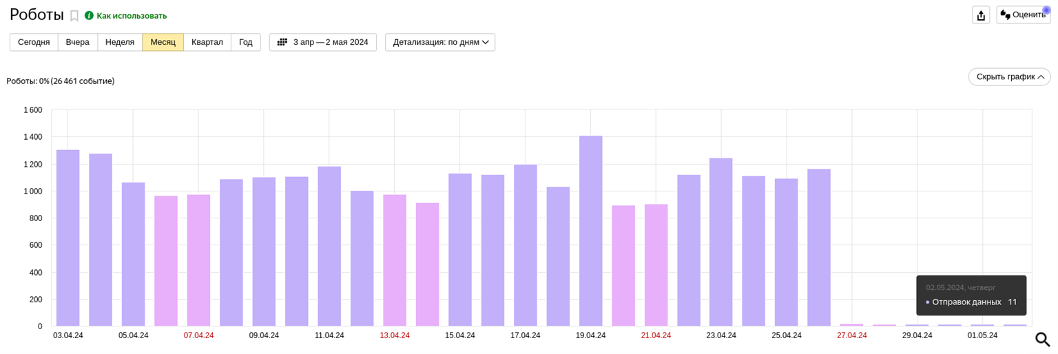This screenshot has height=354, width=1058.
Task: Open the Как использовать help link
Action: (132, 16)
